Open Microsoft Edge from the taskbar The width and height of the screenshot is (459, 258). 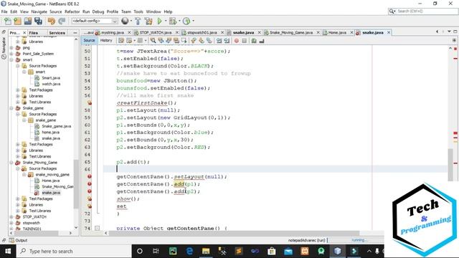pyautogui.click(x=189, y=251)
